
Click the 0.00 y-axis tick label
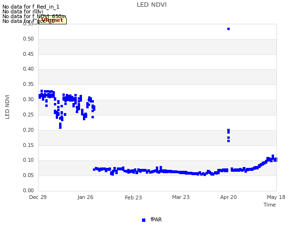point(29,191)
